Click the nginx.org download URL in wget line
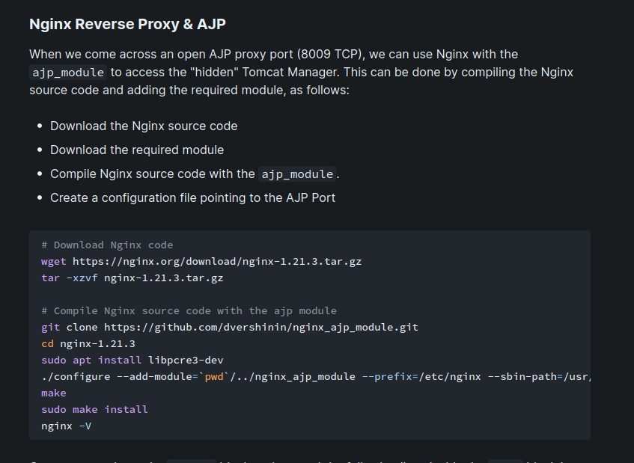The width and height of the screenshot is (634, 463). [217, 261]
